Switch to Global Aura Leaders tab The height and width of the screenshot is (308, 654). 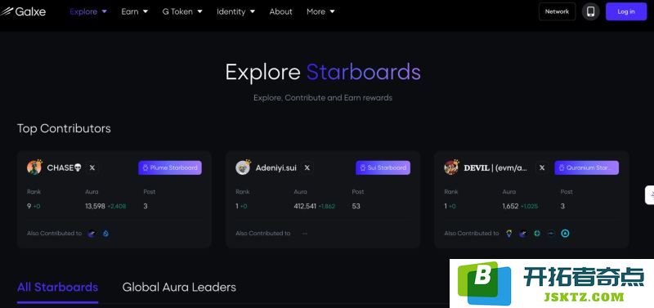click(179, 287)
